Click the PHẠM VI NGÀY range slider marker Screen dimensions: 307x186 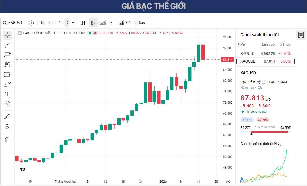[251, 133]
